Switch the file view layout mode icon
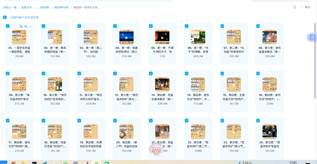The image size is (317, 164). point(295,7)
